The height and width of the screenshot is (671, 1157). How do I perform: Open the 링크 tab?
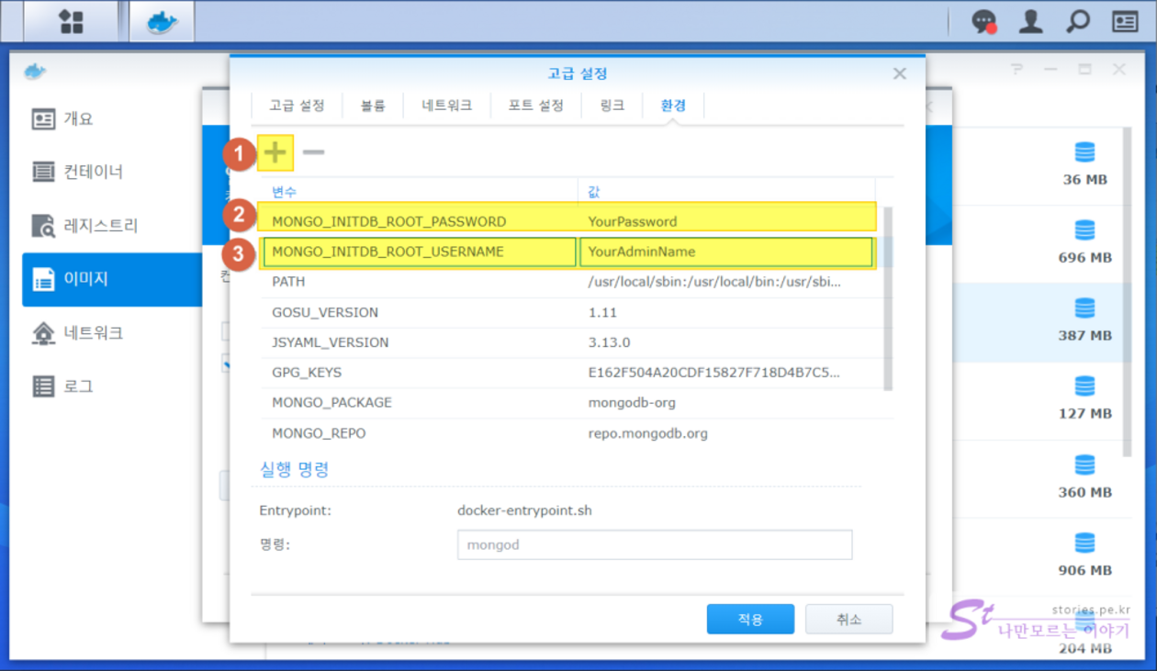(x=612, y=106)
